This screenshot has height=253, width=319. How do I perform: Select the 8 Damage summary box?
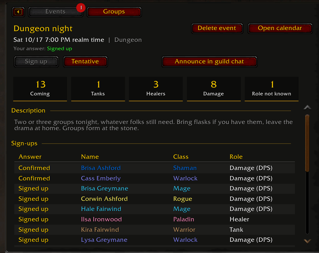point(214,89)
